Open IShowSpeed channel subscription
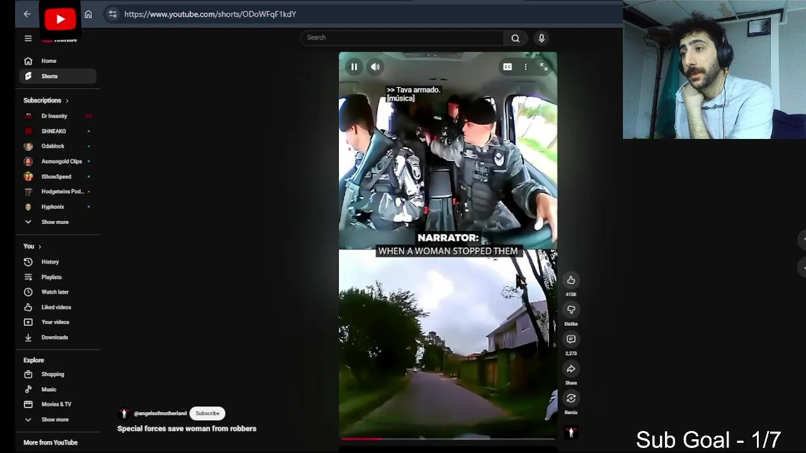Image resolution: width=806 pixels, height=453 pixels. pyautogui.click(x=55, y=177)
